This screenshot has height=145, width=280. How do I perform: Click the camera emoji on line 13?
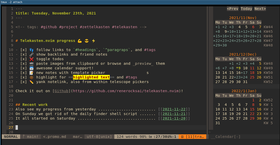(x=31, y=64)
